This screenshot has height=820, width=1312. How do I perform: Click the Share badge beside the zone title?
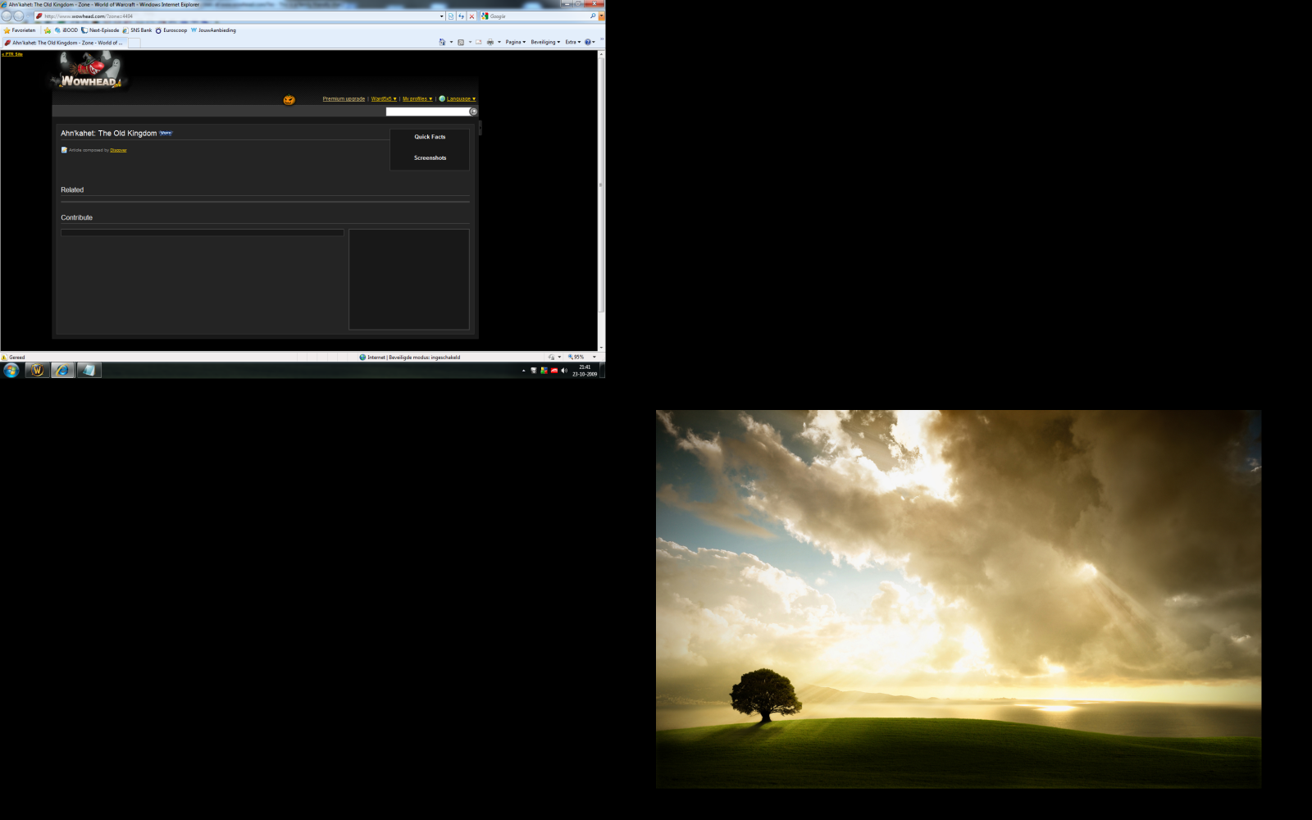[x=166, y=133]
